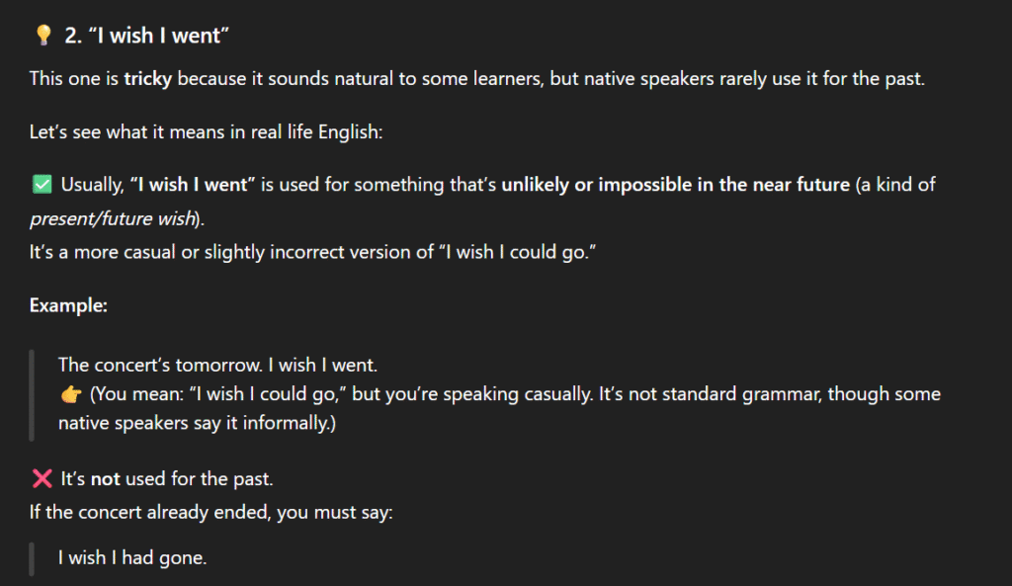Click the vertical quote bar beside the concert example
The image size is (1012, 586).
[33, 395]
